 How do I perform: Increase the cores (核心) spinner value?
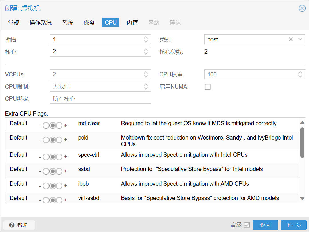point(146,50)
